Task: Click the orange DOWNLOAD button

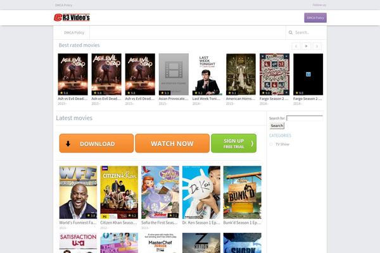Action: pyautogui.click(x=96, y=144)
